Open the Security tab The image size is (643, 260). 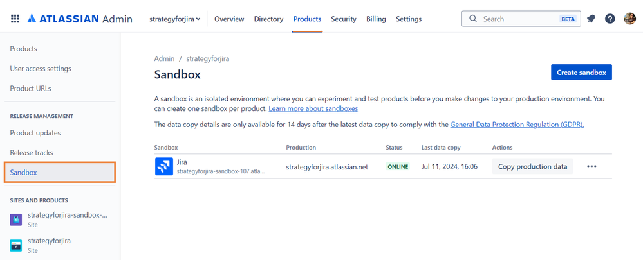click(344, 19)
